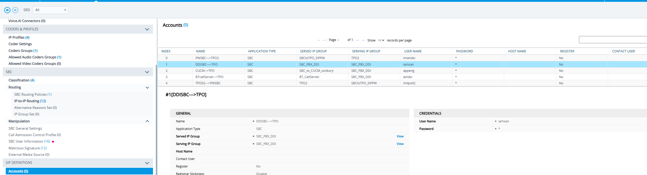This screenshot has height=175, width=647.
Task: Collapse the Routing submenu
Action: 147,88
